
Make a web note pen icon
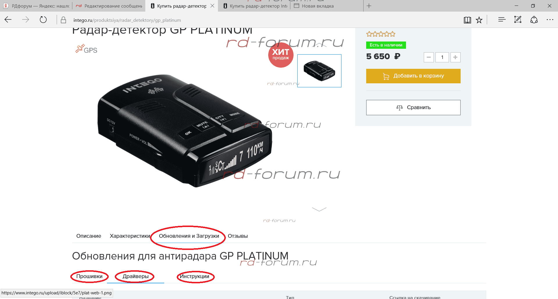(x=518, y=20)
